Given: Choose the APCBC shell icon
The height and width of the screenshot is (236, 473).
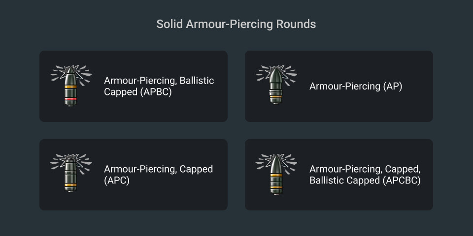Looking at the screenshot, I should coord(276,175).
